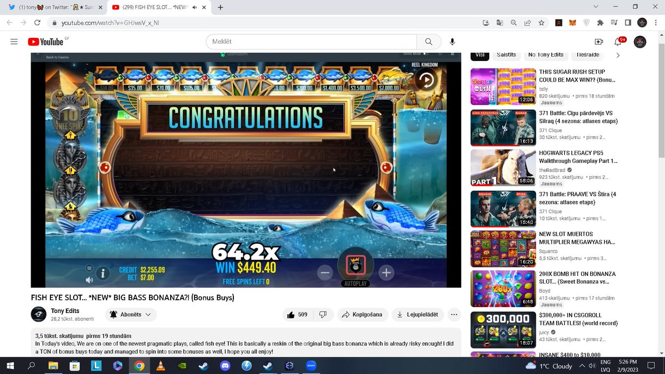Open the MetaMask fox extension
Screen dimensions: 665x374
click(x=573, y=23)
